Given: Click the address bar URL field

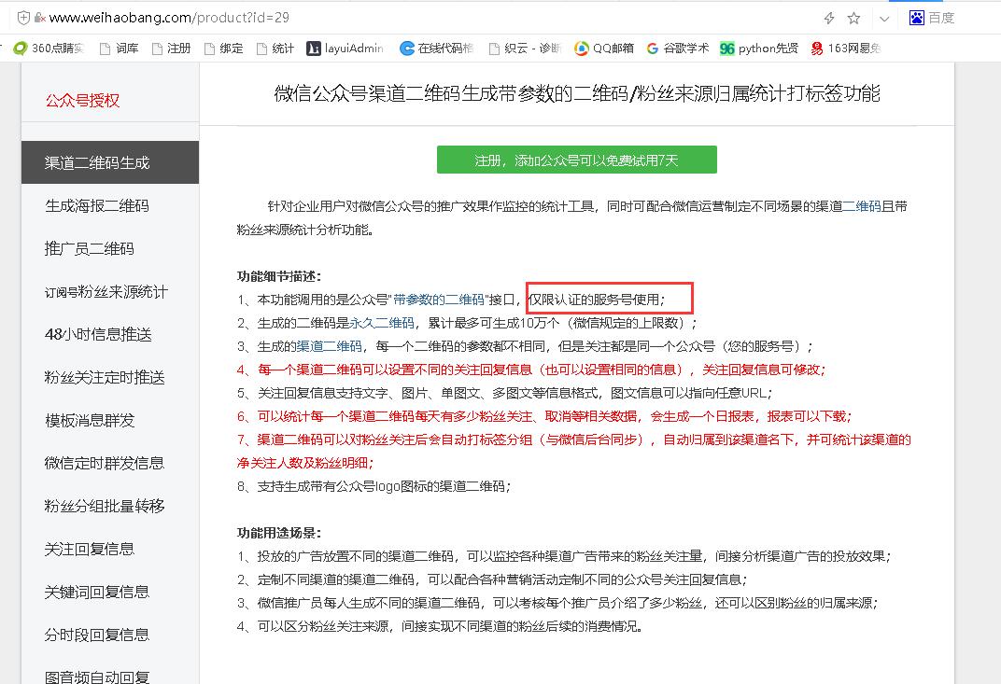Looking at the screenshot, I should click(x=169, y=18).
